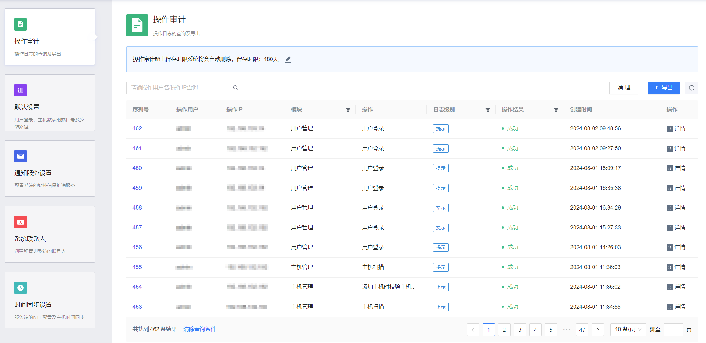
Task: Click next page arrow in pagination
Action: [598, 330]
